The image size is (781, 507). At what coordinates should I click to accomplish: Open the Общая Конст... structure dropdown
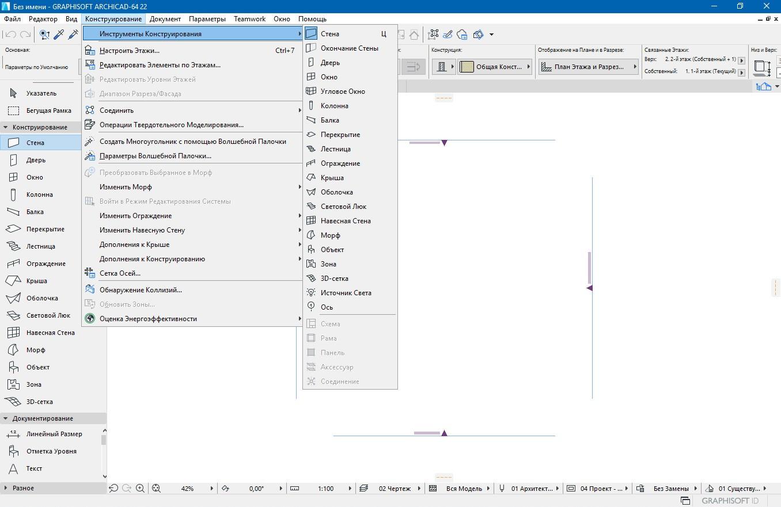pos(495,67)
